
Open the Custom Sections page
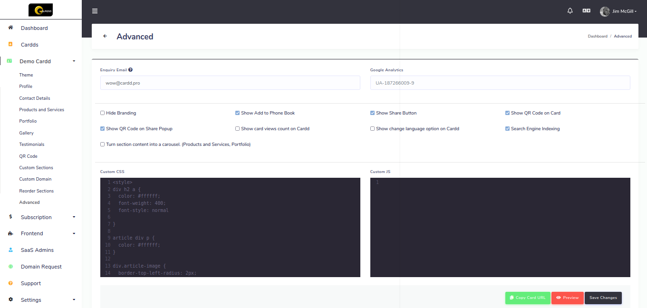[x=36, y=168]
